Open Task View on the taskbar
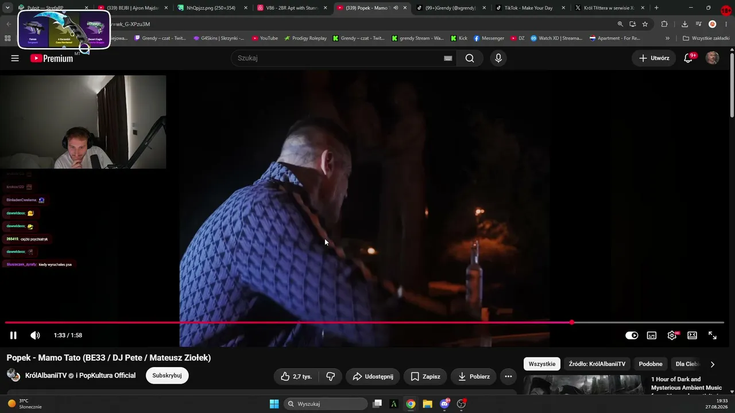 (377, 404)
